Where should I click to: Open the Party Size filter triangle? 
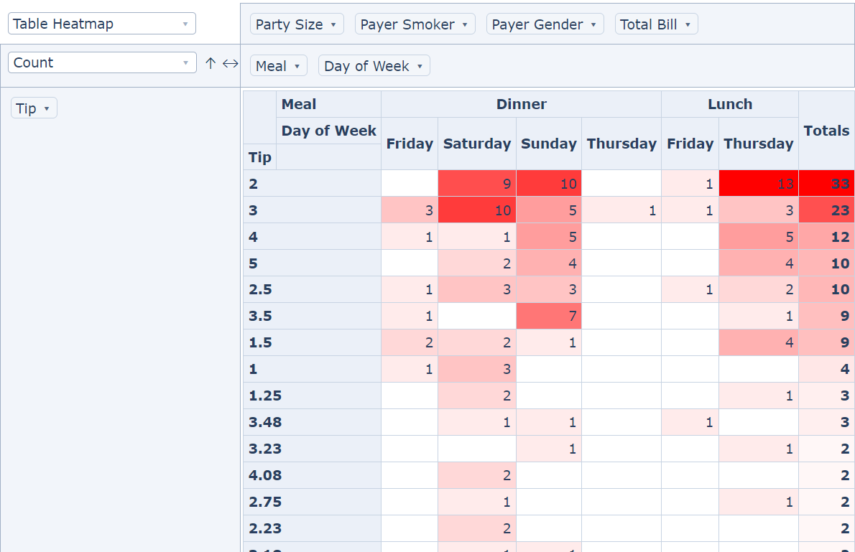tap(333, 25)
